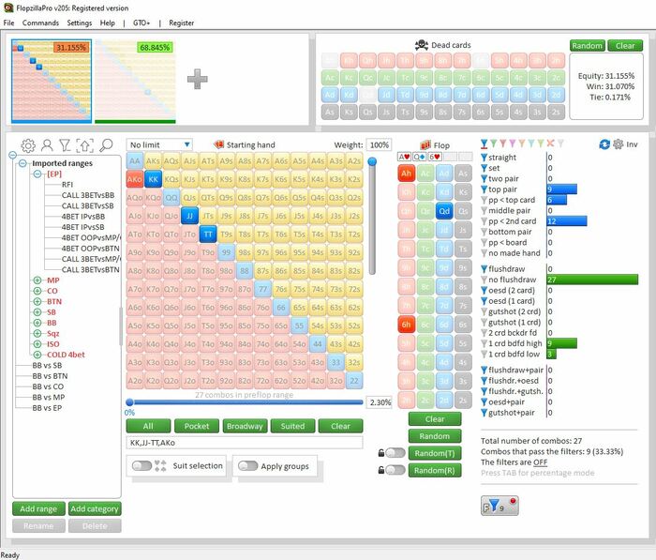Click the dead cards Random button
This screenshot has width=656, height=560.
pyautogui.click(x=587, y=46)
